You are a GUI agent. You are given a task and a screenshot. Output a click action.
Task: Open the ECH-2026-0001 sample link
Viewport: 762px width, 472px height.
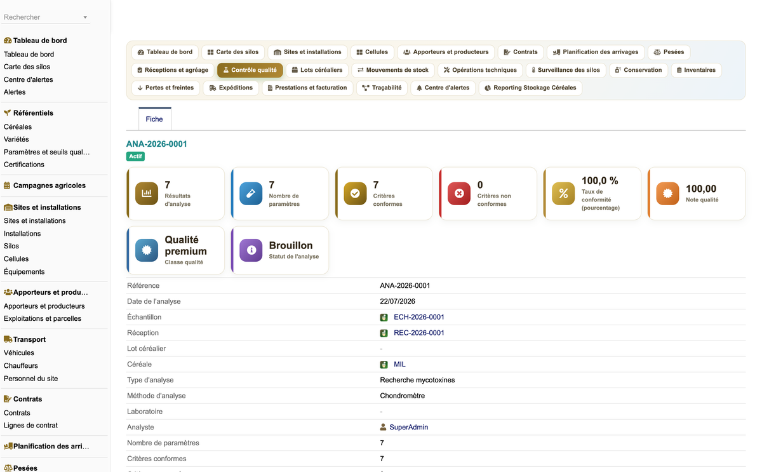[x=419, y=317]
